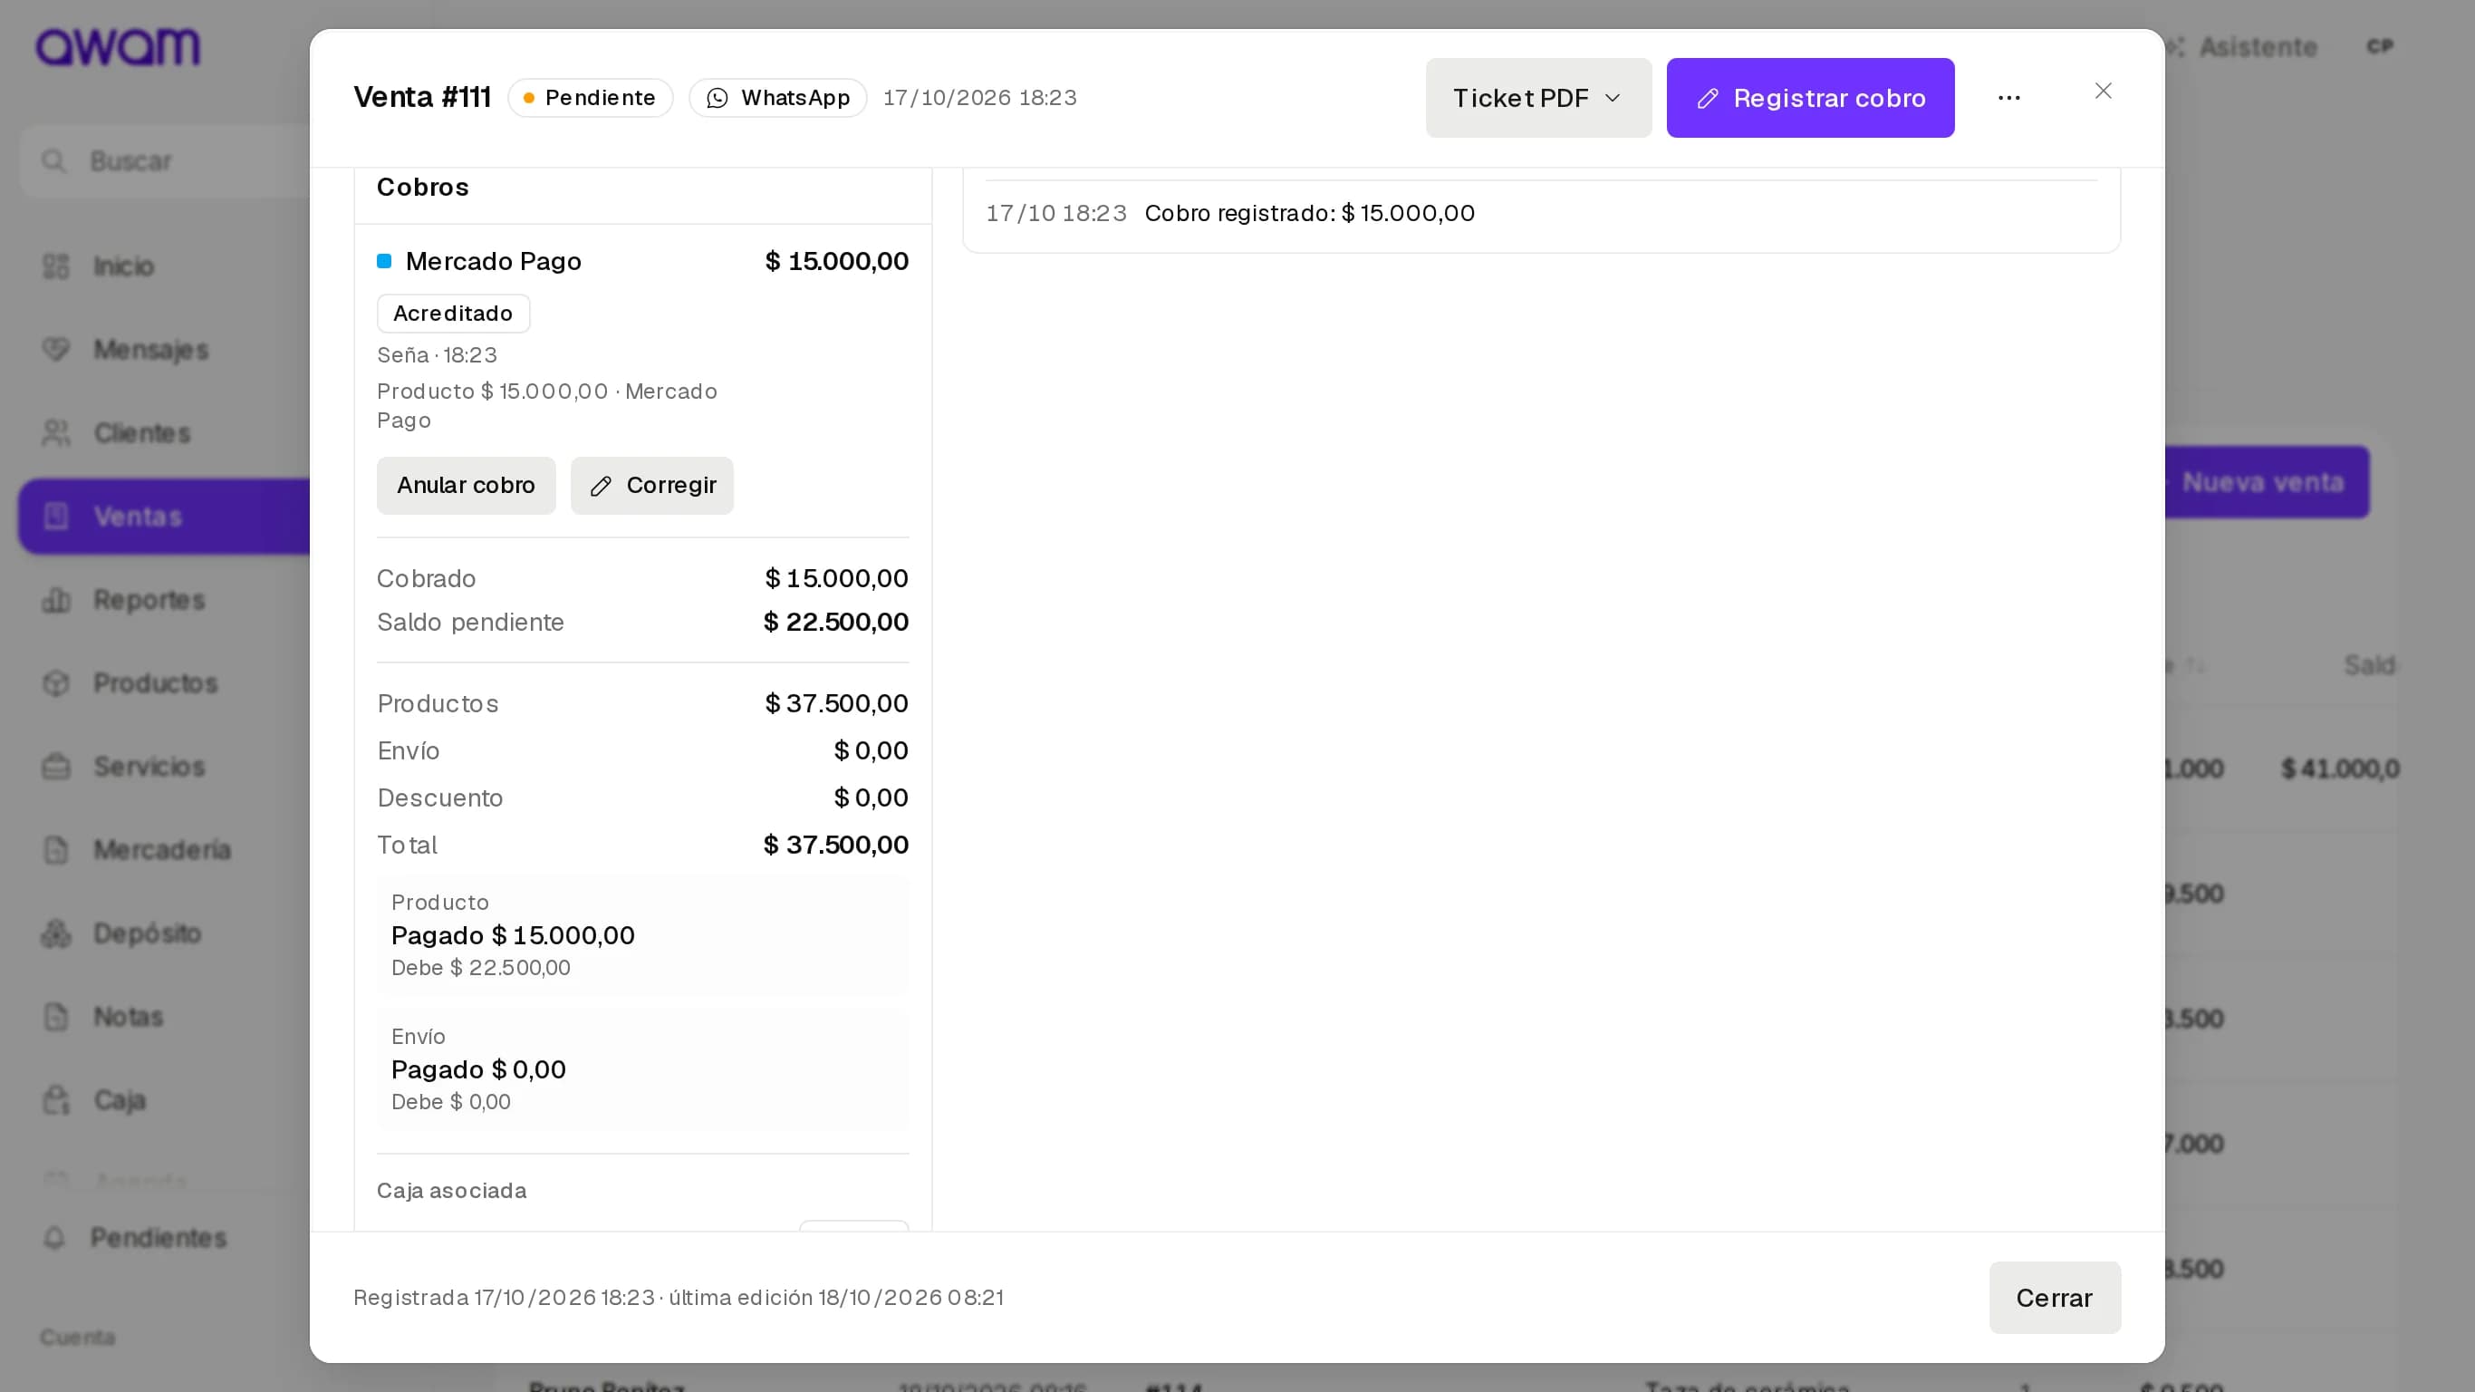
Task: Click the blue Mercado Pago color square
Action: coord(384,262)
